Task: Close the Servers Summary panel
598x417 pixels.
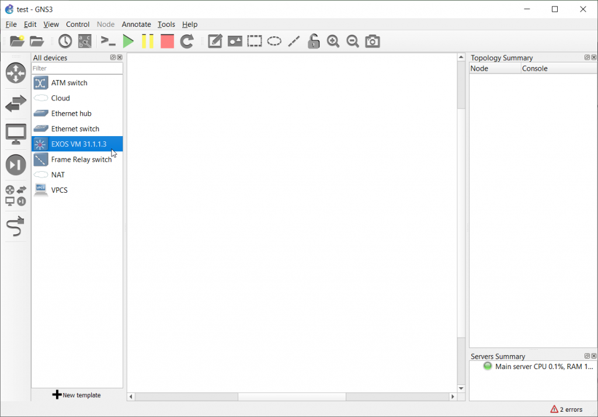Action: (x=594, y=356)
